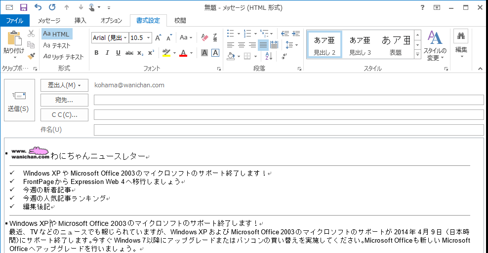The width and height of the screenshot is (488, 253).
Task: Align the paragraph to the right
Action: (x=252, y=45)
